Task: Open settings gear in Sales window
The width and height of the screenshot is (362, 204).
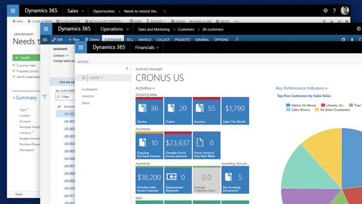Action: [x=325, y=10]
